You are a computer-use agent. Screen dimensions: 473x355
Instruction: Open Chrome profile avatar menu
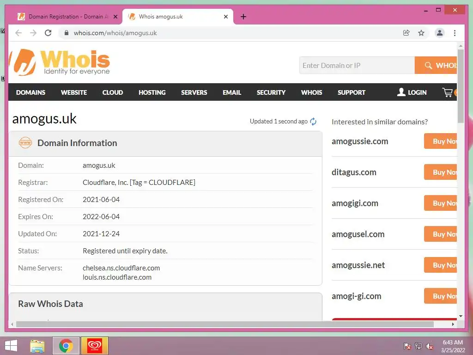tap(440, 33)
